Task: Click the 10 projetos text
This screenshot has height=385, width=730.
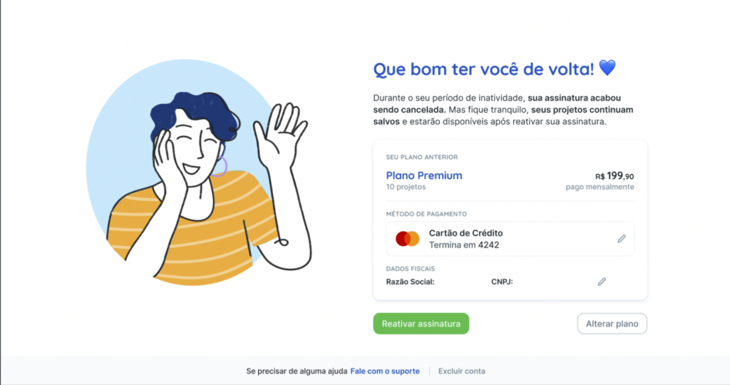Action: (406, 187)
